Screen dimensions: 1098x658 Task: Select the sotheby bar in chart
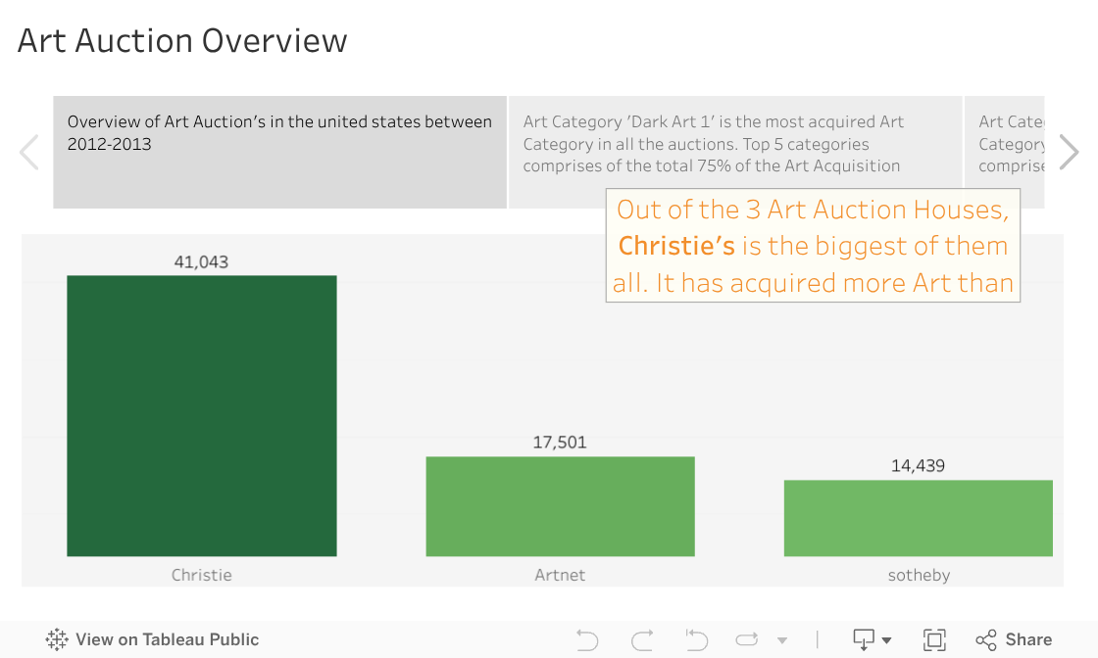918,518
